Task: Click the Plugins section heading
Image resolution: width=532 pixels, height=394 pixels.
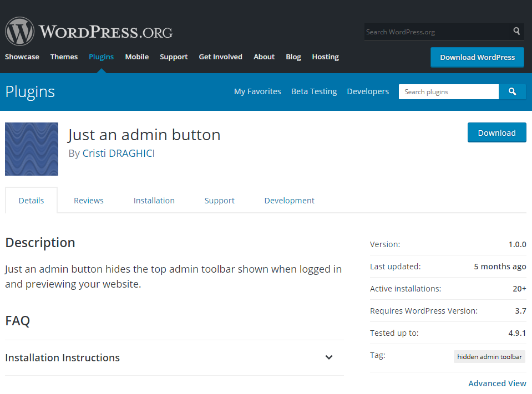Action: 30,92
